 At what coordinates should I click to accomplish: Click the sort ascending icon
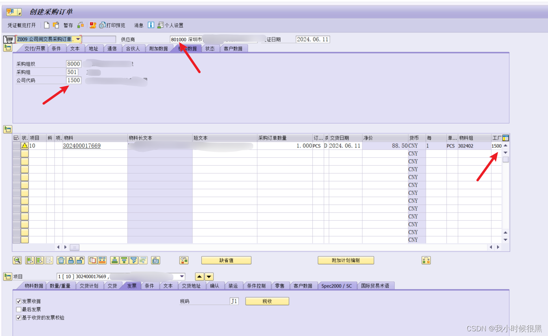pyautogui.click(x=115, y=260)
